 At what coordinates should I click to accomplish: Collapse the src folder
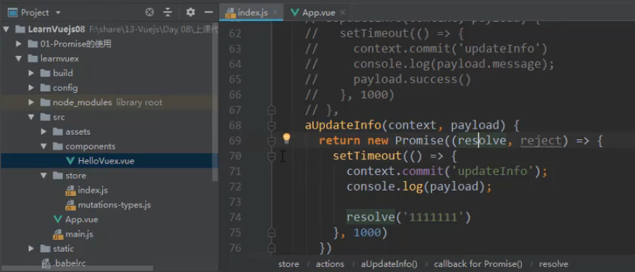[x=30, y=118]
